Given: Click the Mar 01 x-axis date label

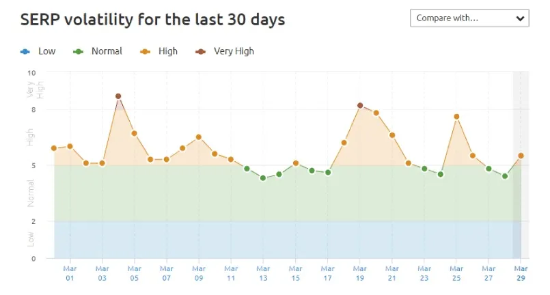Looking at the screenshot, I should (x=70, y=273).
